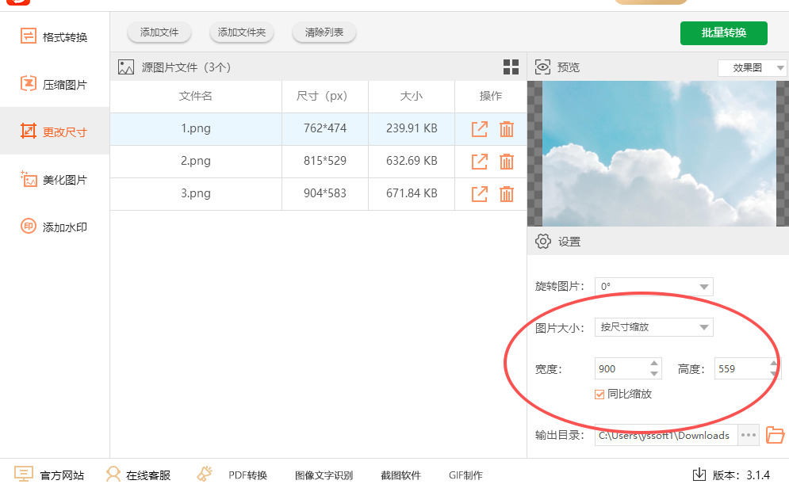Delete 2.png using its trash icon
Viewport: 789px width, 488px height.
(x=507, y=162)
